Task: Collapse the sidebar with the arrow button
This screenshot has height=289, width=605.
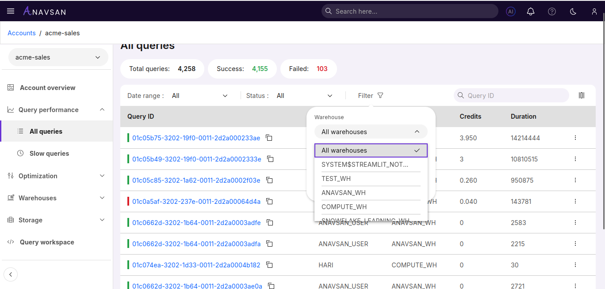Action: pyautogui.click(x=11, y=274)
